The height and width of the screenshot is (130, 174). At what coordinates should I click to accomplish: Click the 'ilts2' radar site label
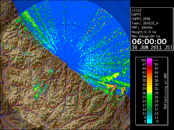pos(136,10)
